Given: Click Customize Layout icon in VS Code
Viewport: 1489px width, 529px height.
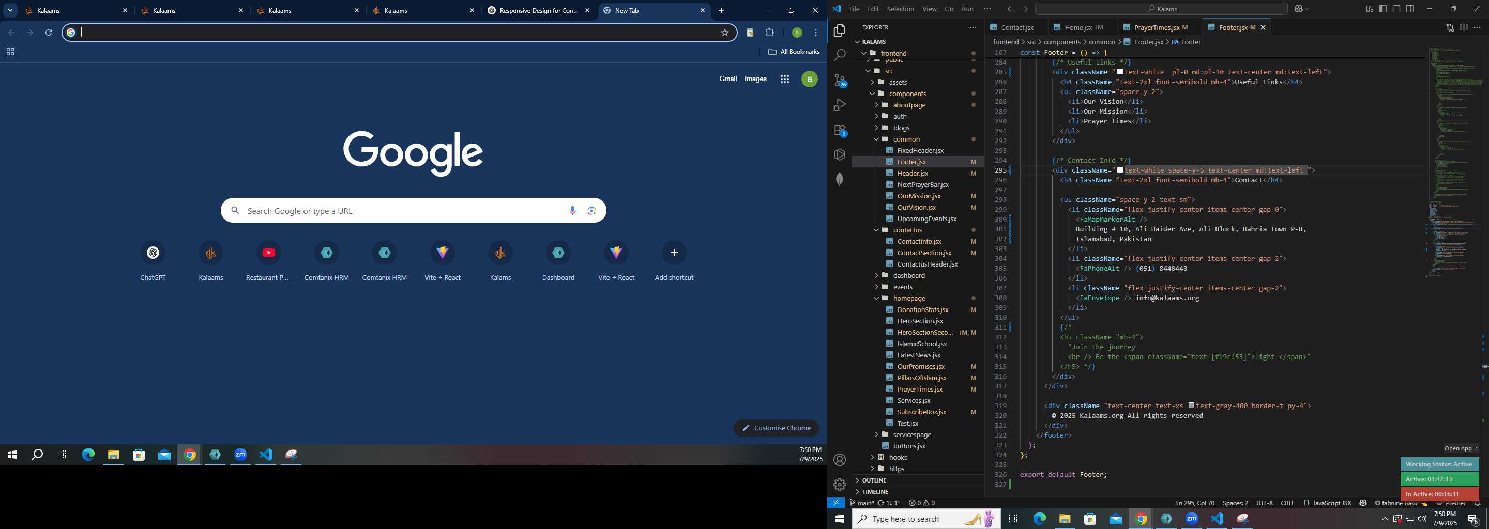Looking at the screenshot, I should (x=1370, y=9).
